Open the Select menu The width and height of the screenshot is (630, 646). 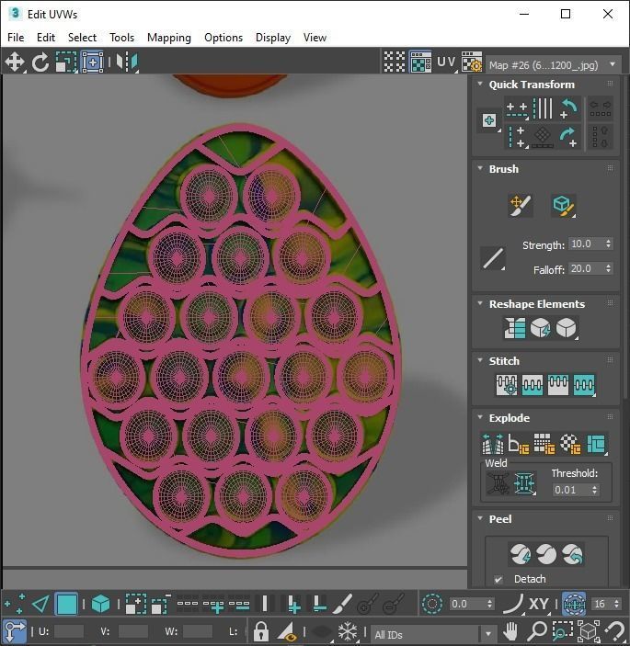click(82, 38)
